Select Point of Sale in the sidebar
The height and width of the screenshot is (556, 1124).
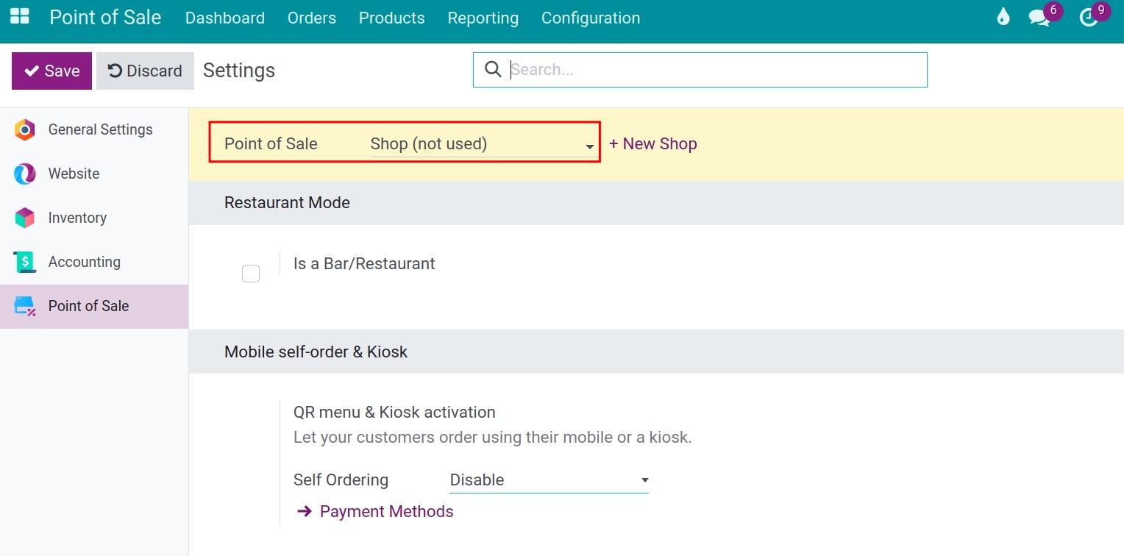point(94,307)
